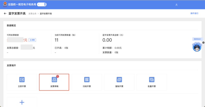This screenshot has width=205, height=107.
Task: Click the blue plus add tile
Action: click(x=22, y=102)
